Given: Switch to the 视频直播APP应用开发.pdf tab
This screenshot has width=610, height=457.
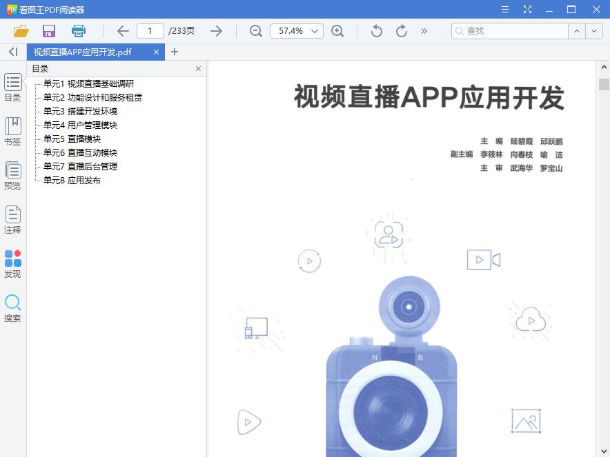Looking at the screenshot, I should (90, 51).
